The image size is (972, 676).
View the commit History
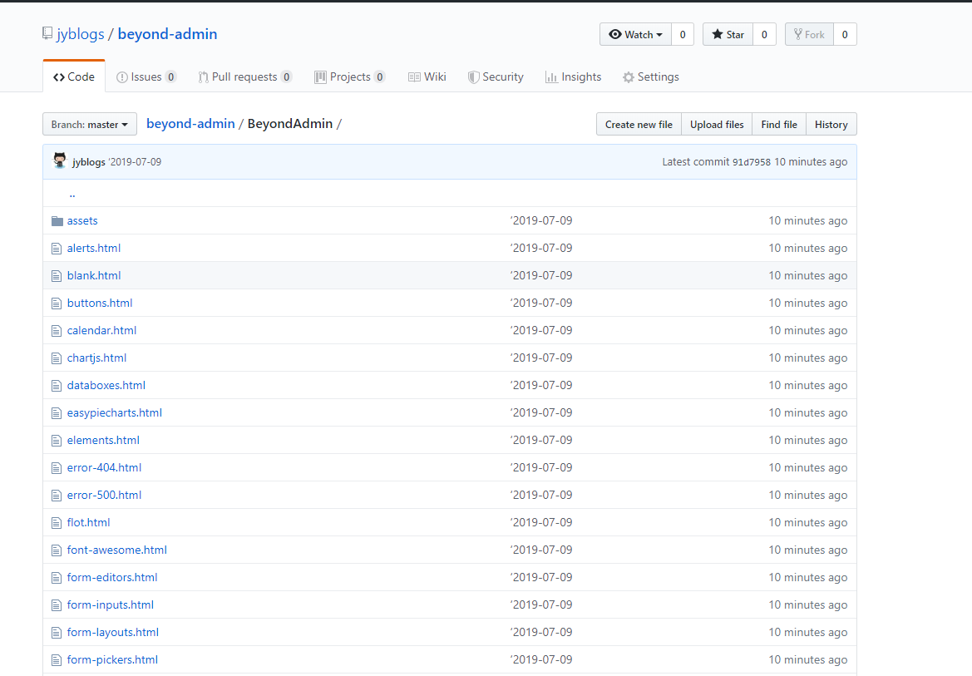pos(831,124)
